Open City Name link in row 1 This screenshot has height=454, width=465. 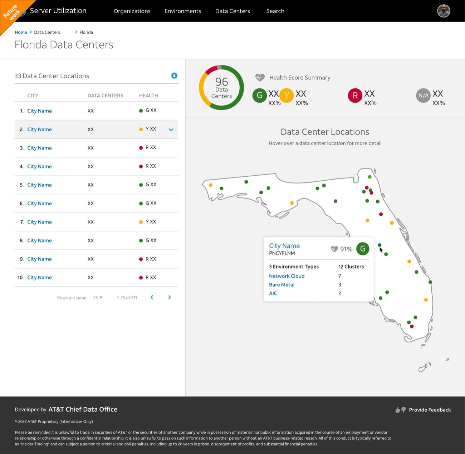point(39,111)
